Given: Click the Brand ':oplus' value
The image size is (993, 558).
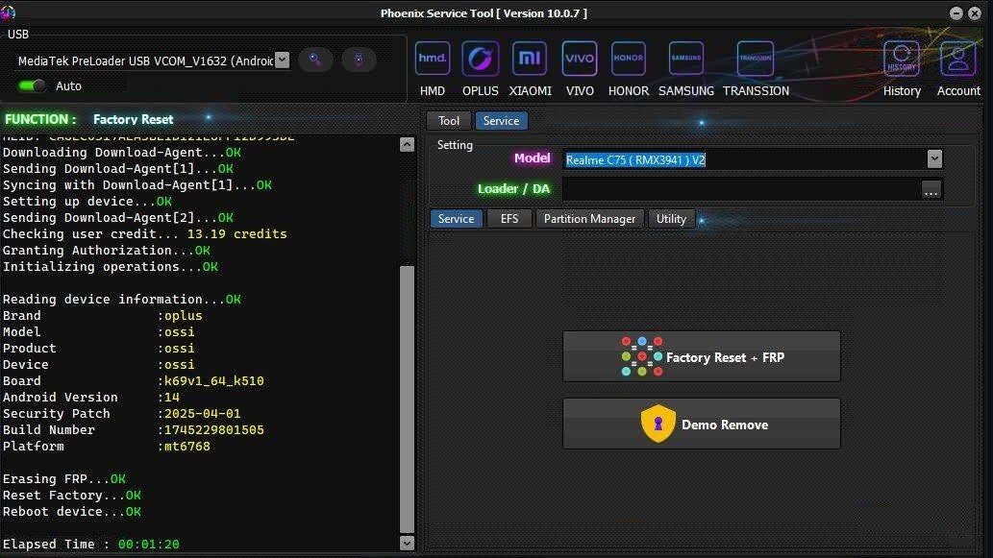Looking at the screenshot, I should pyautogui.click(x=181, y=316).
